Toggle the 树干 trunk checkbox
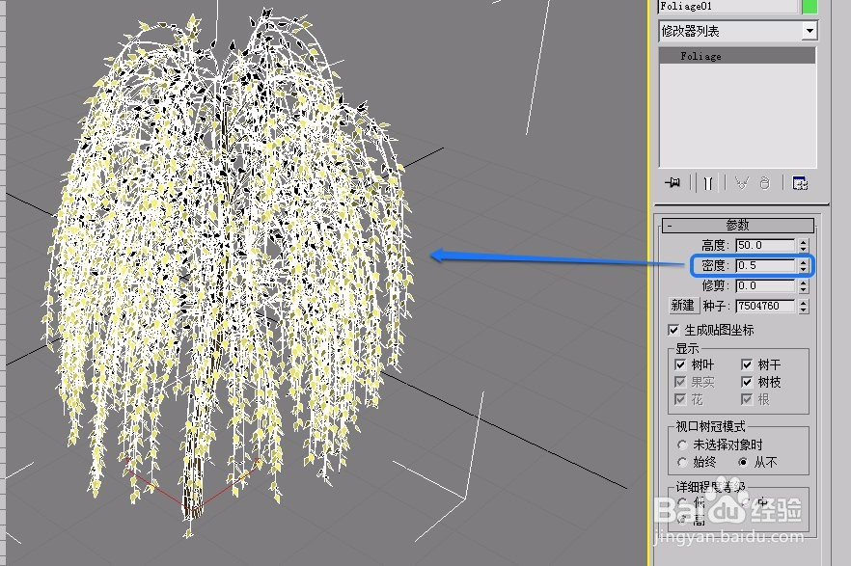 (747, 364)
